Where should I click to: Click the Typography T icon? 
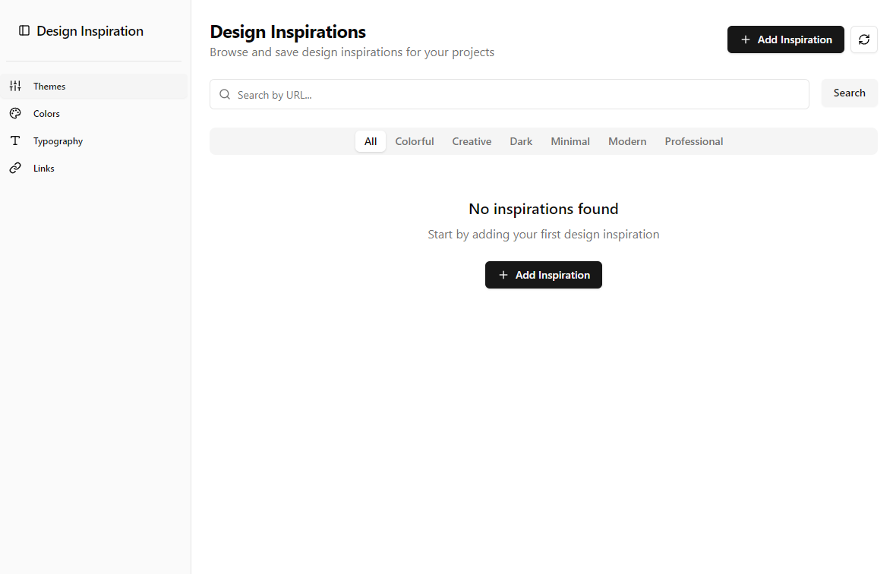click(15, 140)
